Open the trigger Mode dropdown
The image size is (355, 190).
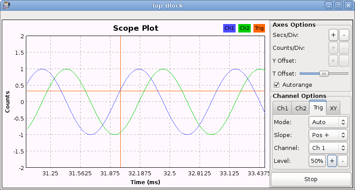328,122
